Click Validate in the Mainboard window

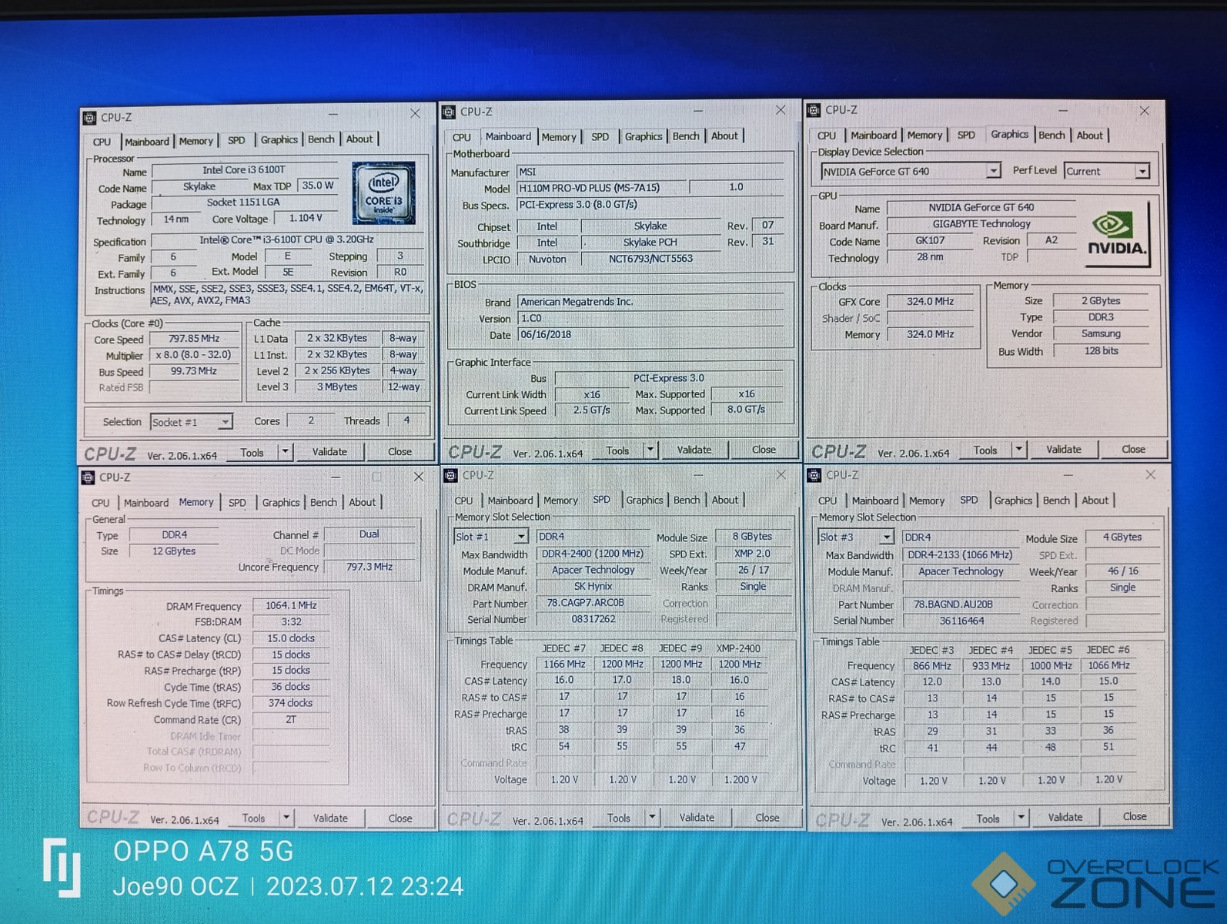click(694, 450)
